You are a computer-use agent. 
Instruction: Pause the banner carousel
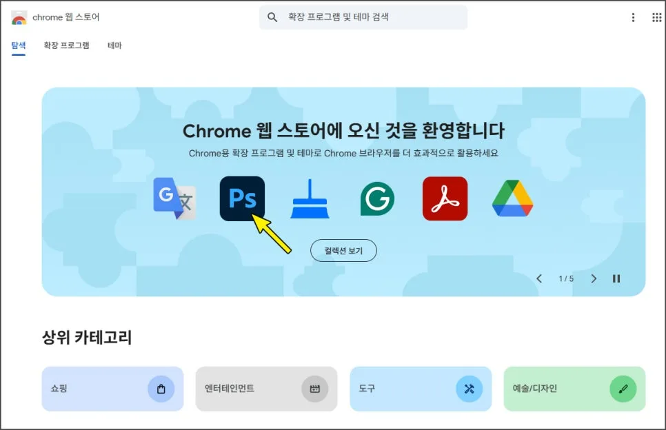(616, 278)
